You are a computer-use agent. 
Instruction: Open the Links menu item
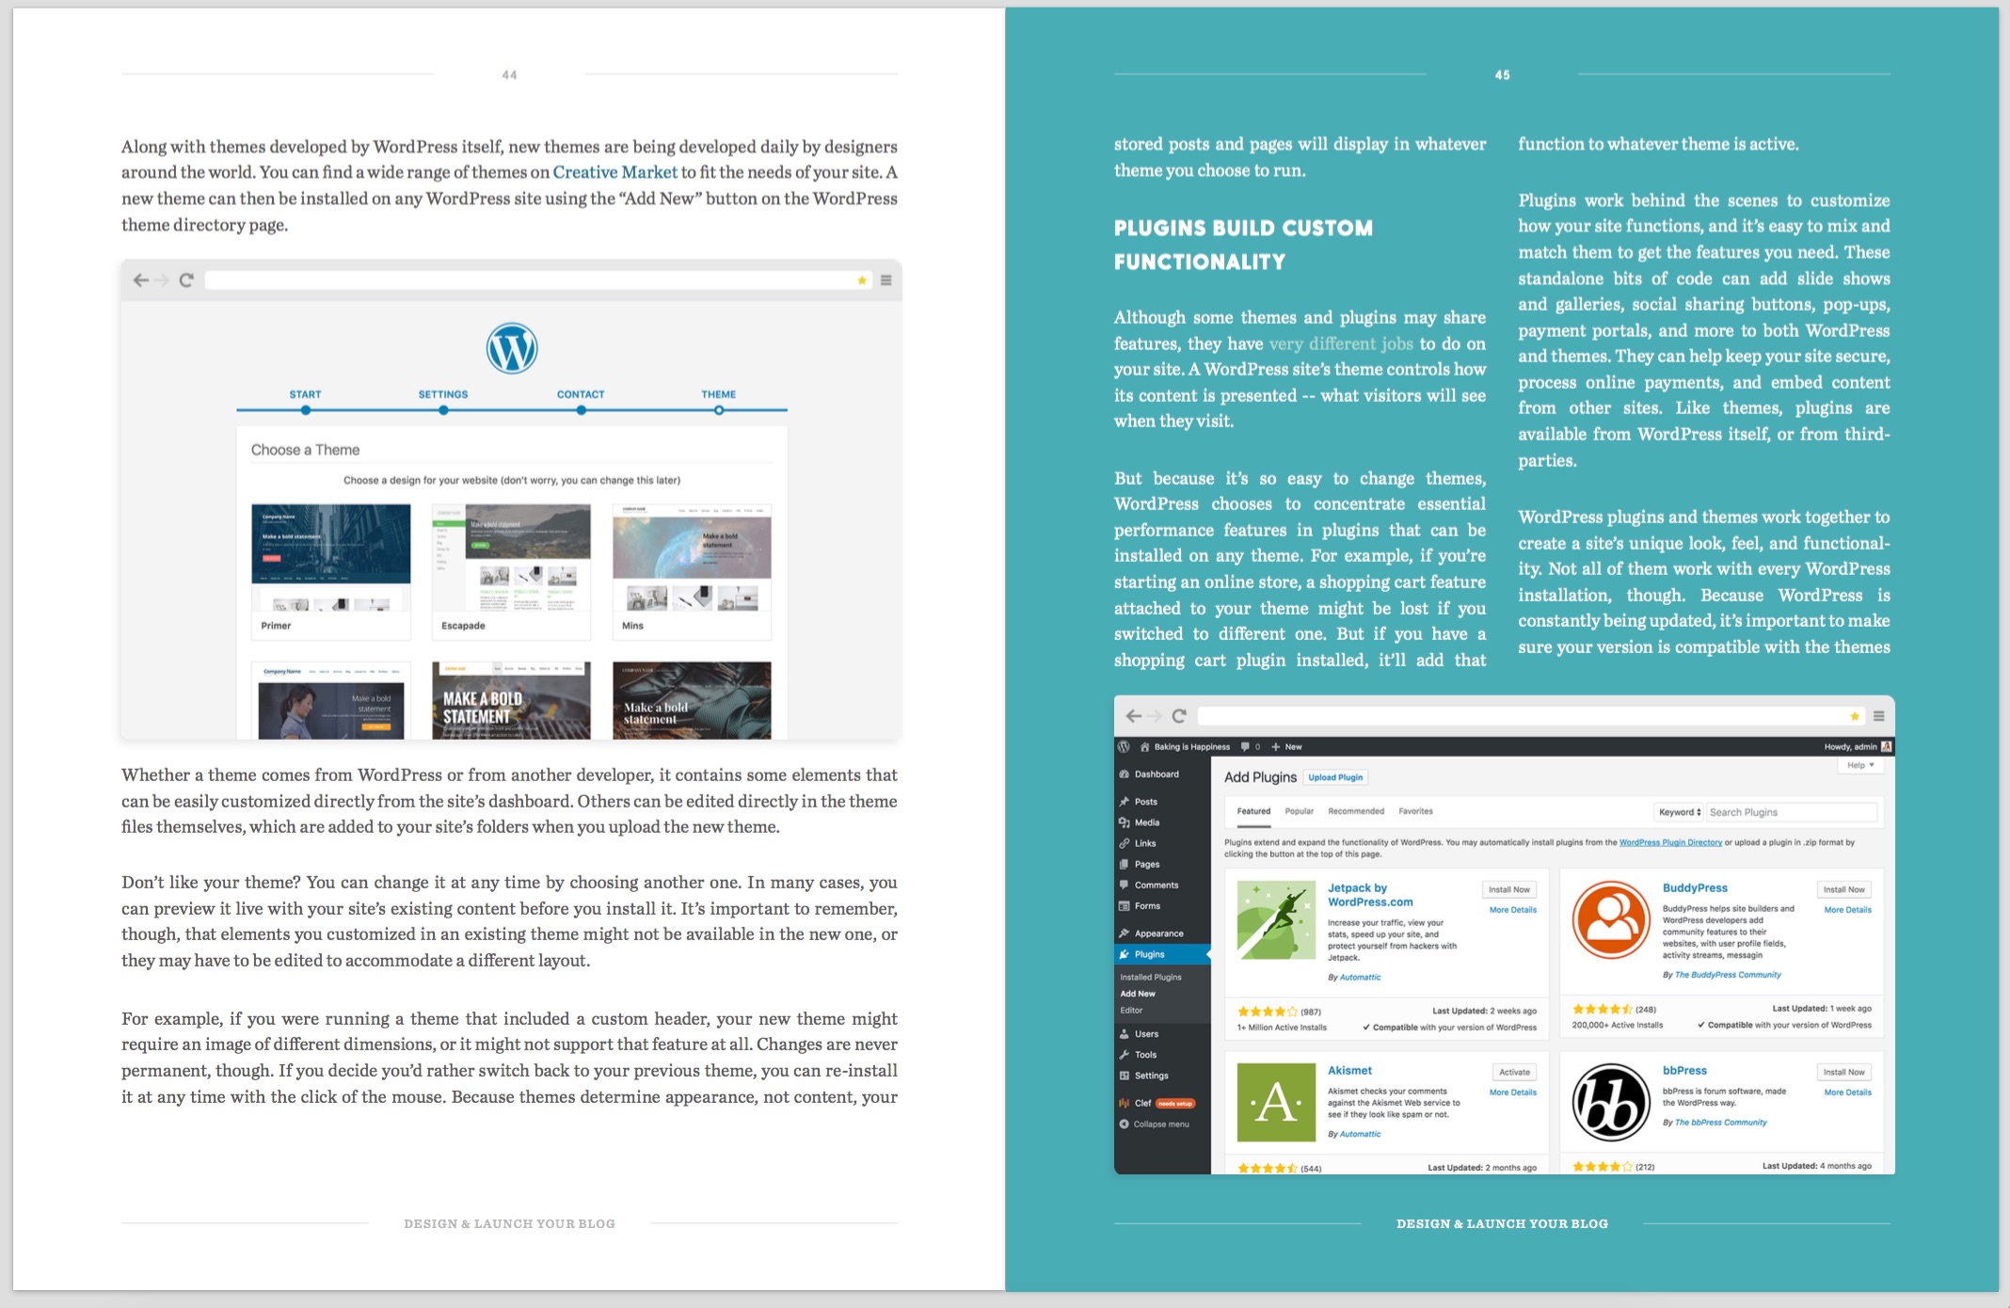click(x=1144, y=843)
